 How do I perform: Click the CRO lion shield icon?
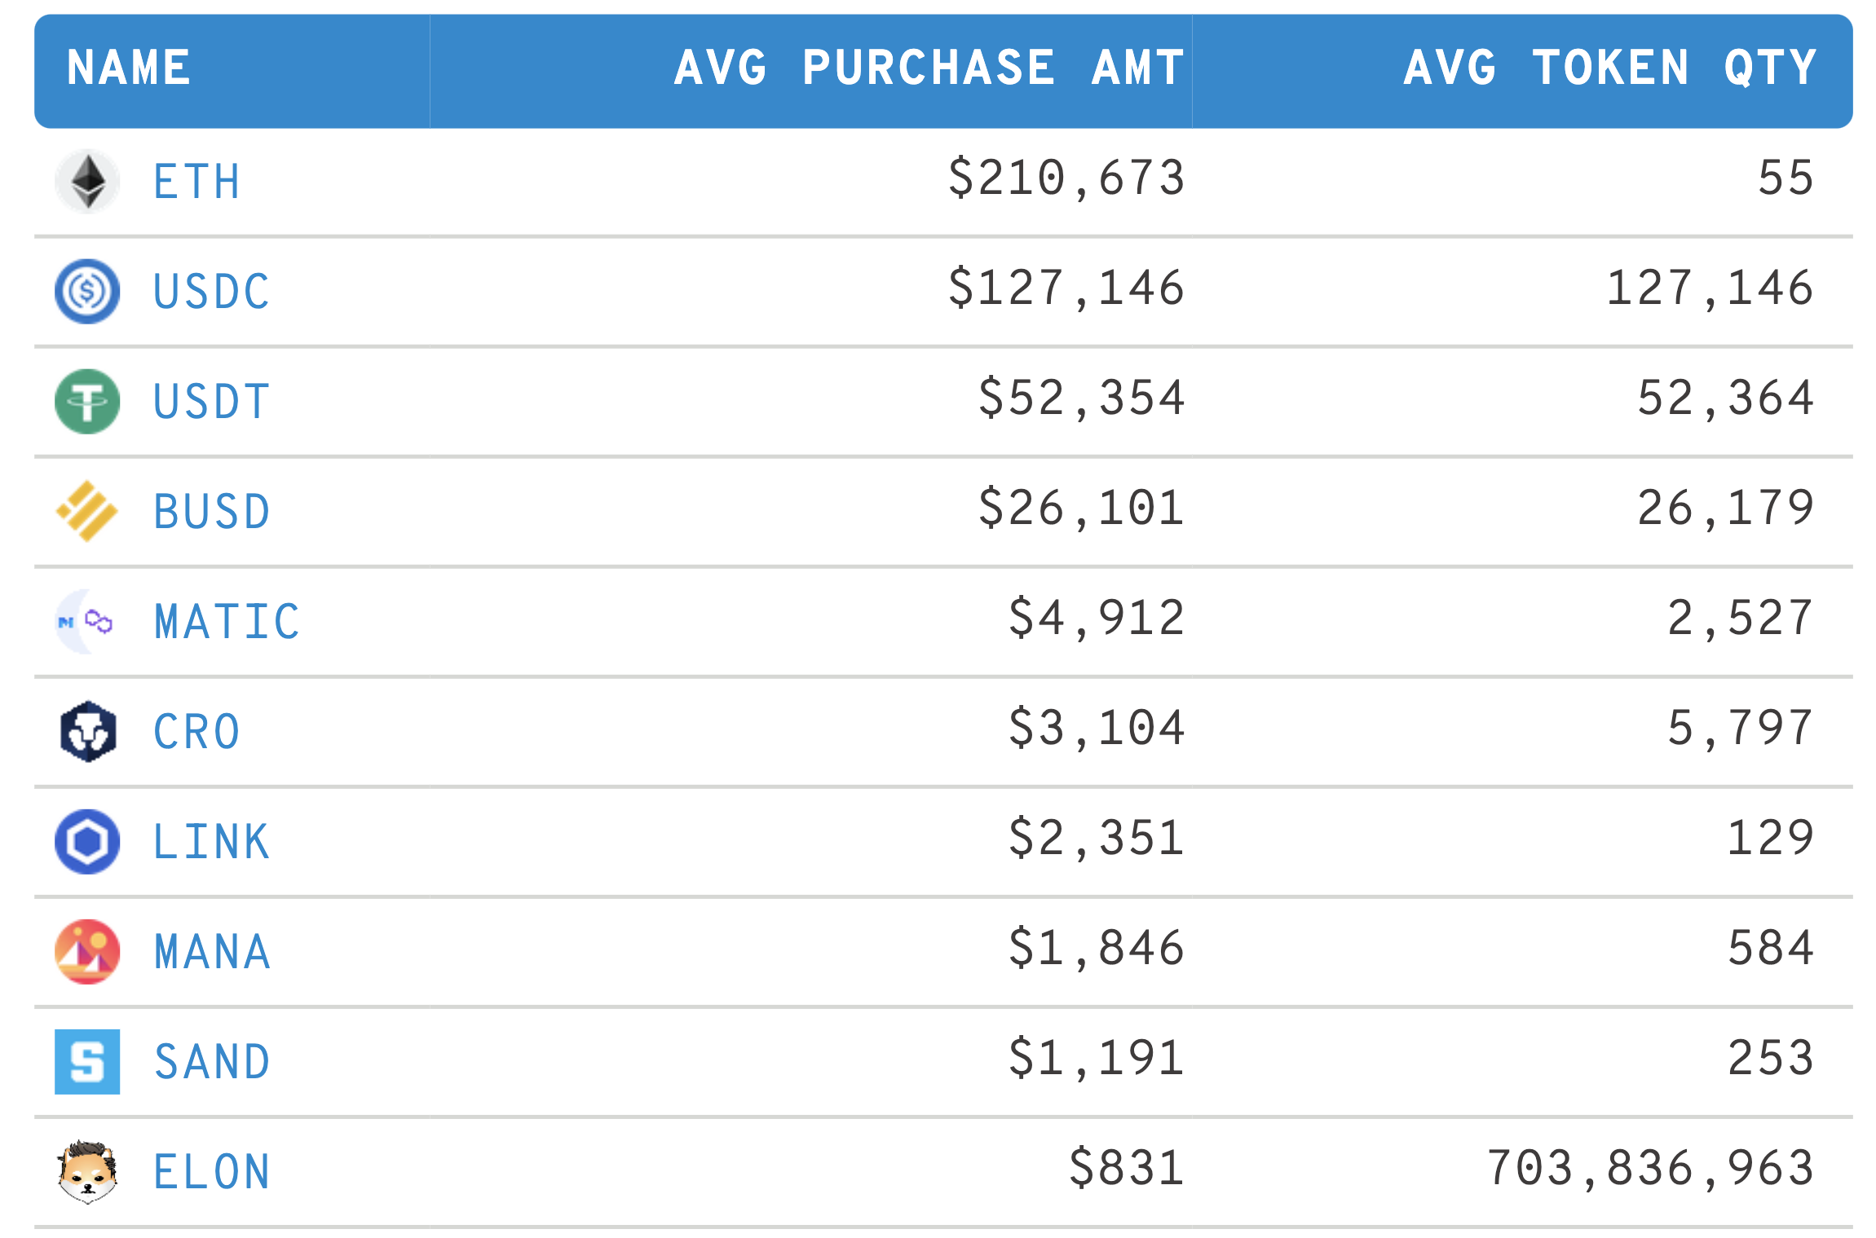point(87,731)
